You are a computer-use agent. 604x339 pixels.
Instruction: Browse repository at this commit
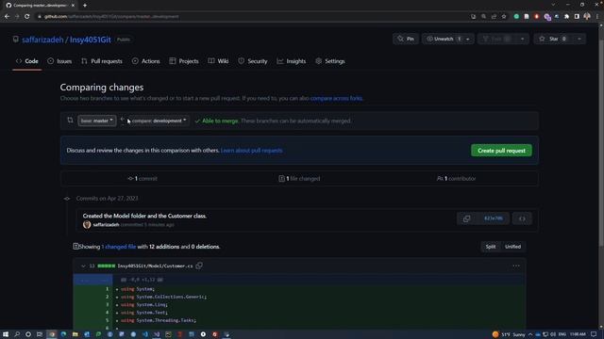(x=522, y=218)
